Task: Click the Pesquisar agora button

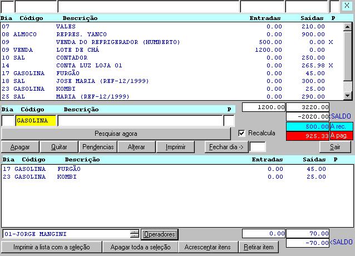Action: pos(116,134)
